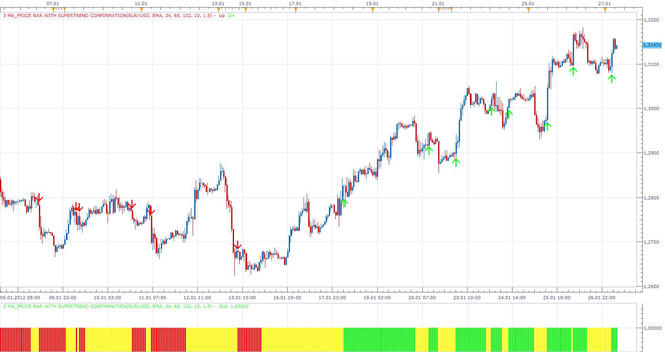Click the '08.01 23:00' time label

pyautogui.click(x=63, y=298)
